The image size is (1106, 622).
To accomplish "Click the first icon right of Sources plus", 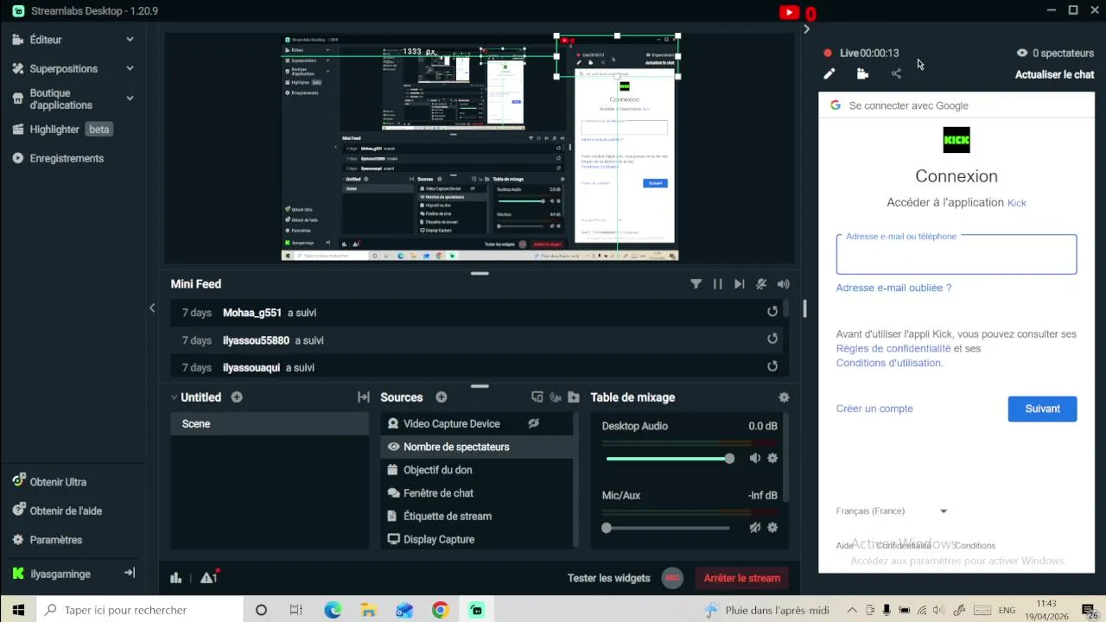I will 537,397.
